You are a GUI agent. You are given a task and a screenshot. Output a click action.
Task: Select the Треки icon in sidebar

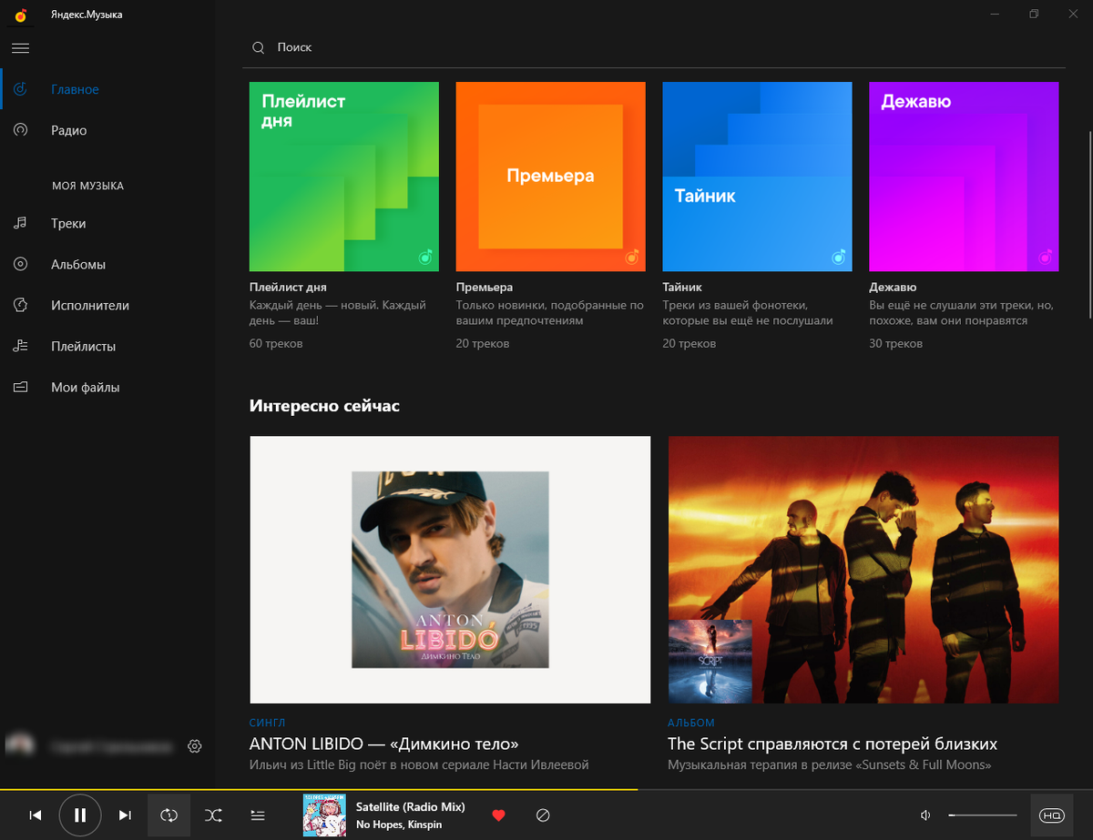[x=20, y=223]
